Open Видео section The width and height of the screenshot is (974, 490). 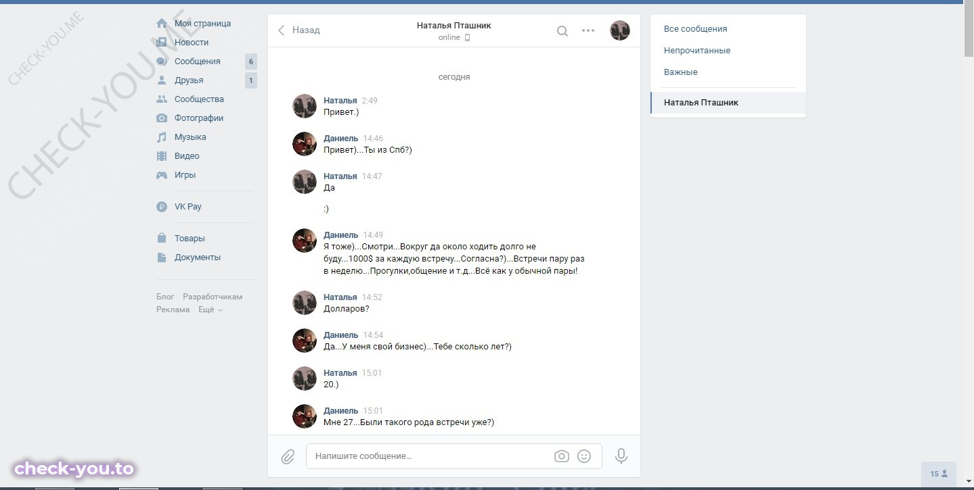click(x=187, y=156)
